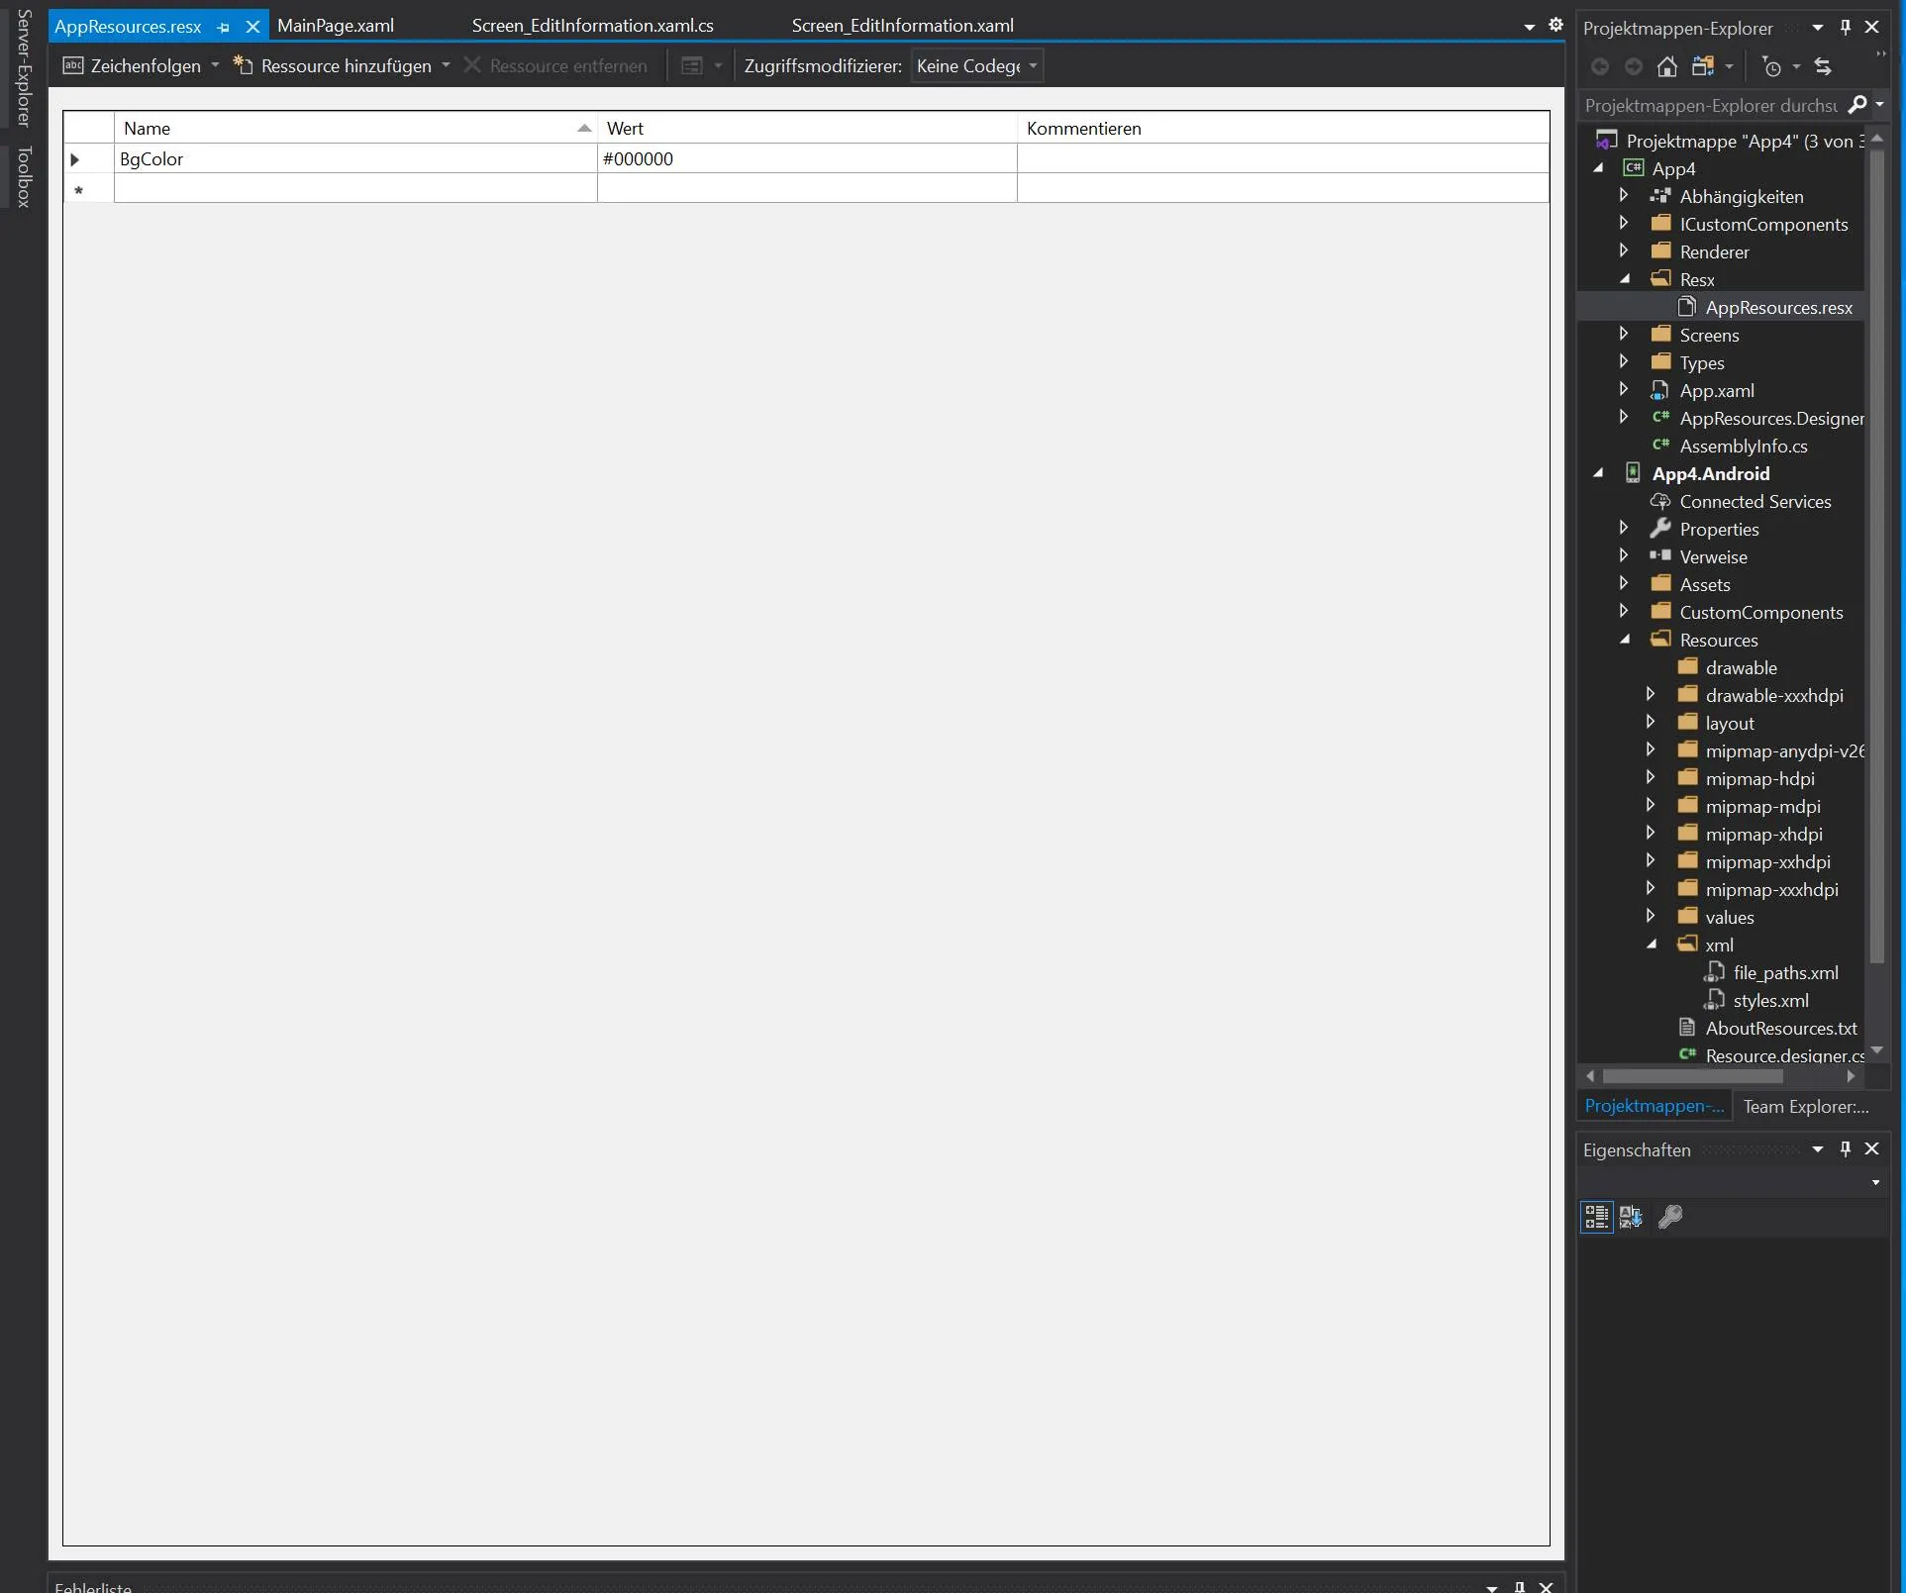Expand the Screens folder in tree
The image size is (1906, 1593).
tap(1624, 335)
